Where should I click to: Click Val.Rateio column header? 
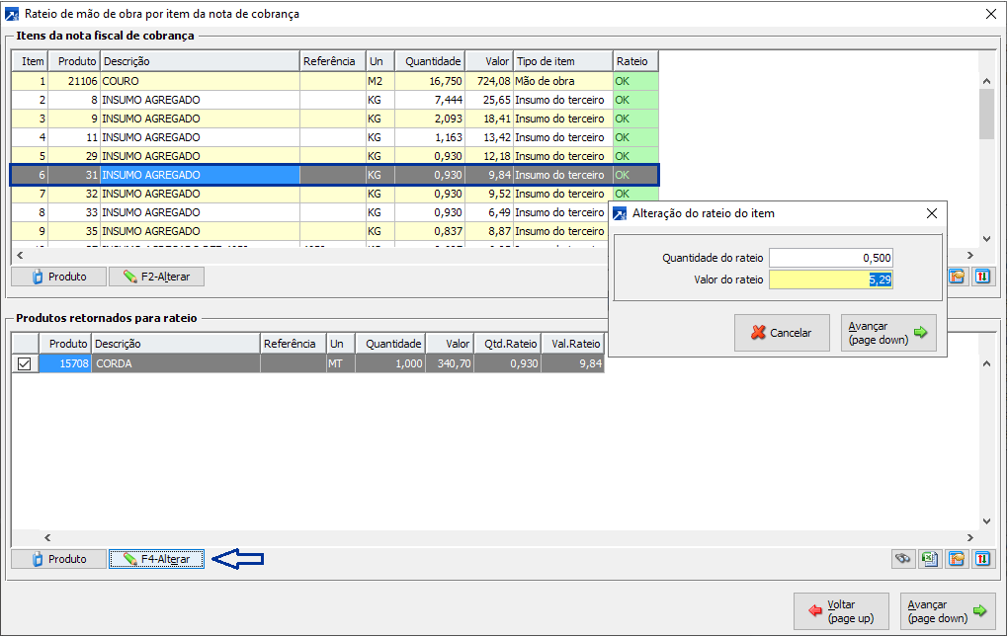coord(573,344)
